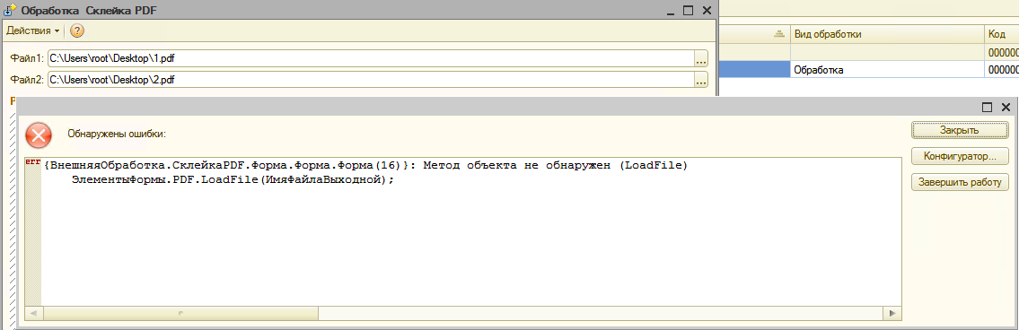Click the Завершить работу button
1019x330 pixels.
pyautogui.click(x=959, y=183)
